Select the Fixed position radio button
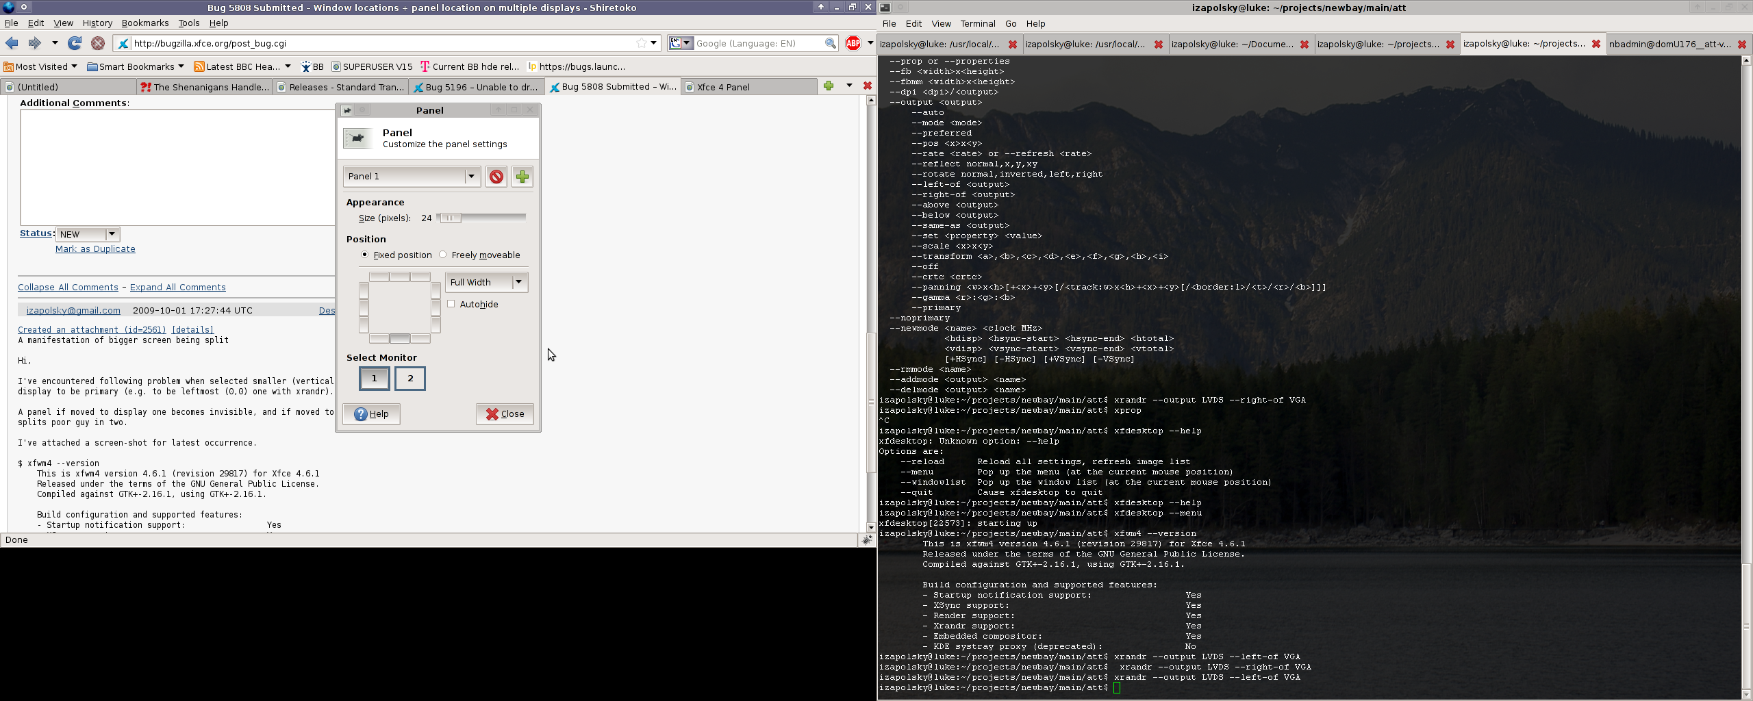Image resolution: width=1753 pixels, height=701 pixels. tap(364, 255)
